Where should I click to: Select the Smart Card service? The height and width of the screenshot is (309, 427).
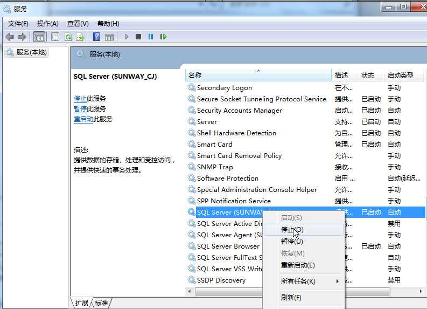click(x=305, y=145)
